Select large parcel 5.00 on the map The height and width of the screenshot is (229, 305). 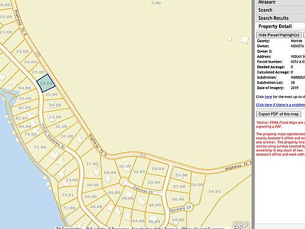tap(156, 3)
